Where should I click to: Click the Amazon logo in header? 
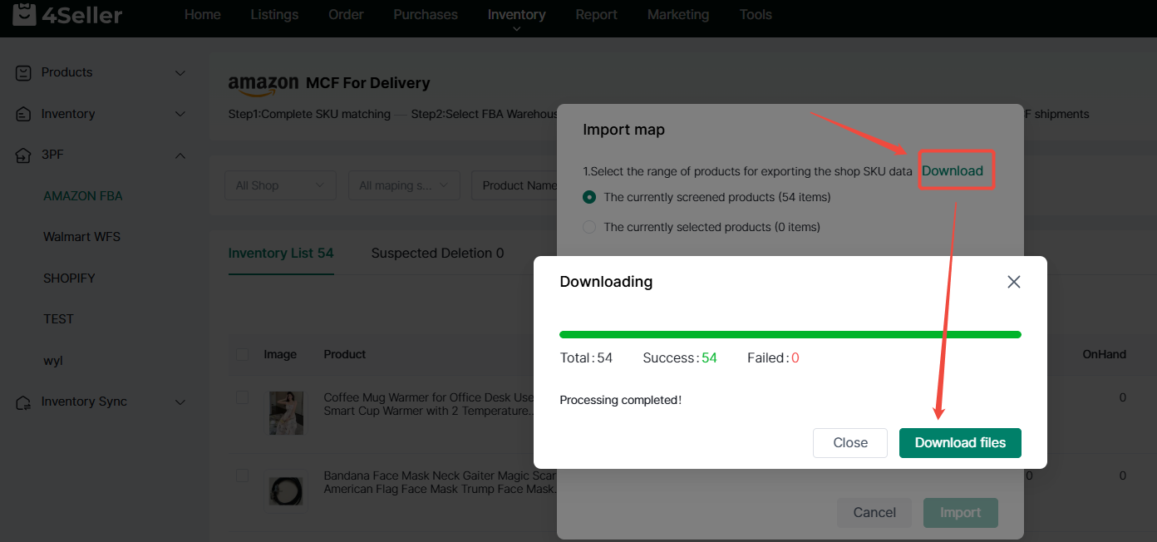pos(263,83)
